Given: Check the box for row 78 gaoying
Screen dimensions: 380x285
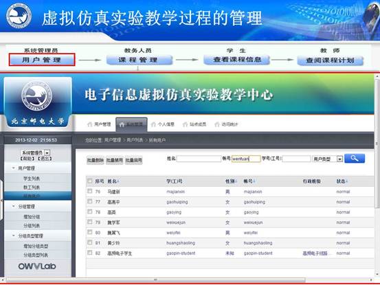Looking at the screenshot, I should point(89,212).
